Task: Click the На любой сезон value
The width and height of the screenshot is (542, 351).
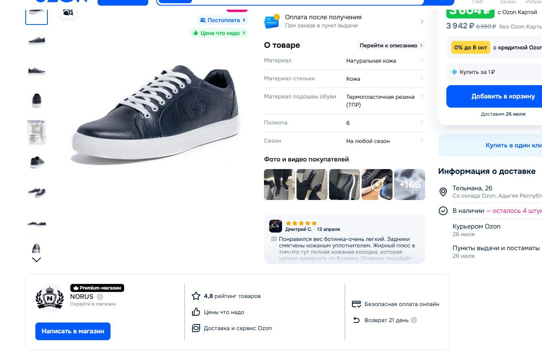Action: [368, 141]
